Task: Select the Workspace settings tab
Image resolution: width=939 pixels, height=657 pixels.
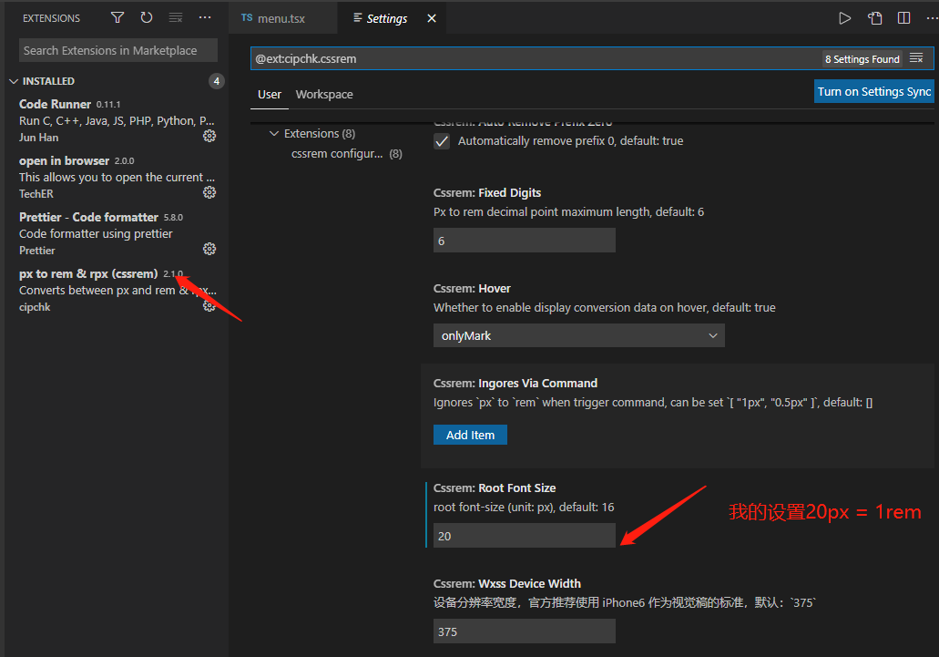Action: (323, 94)
